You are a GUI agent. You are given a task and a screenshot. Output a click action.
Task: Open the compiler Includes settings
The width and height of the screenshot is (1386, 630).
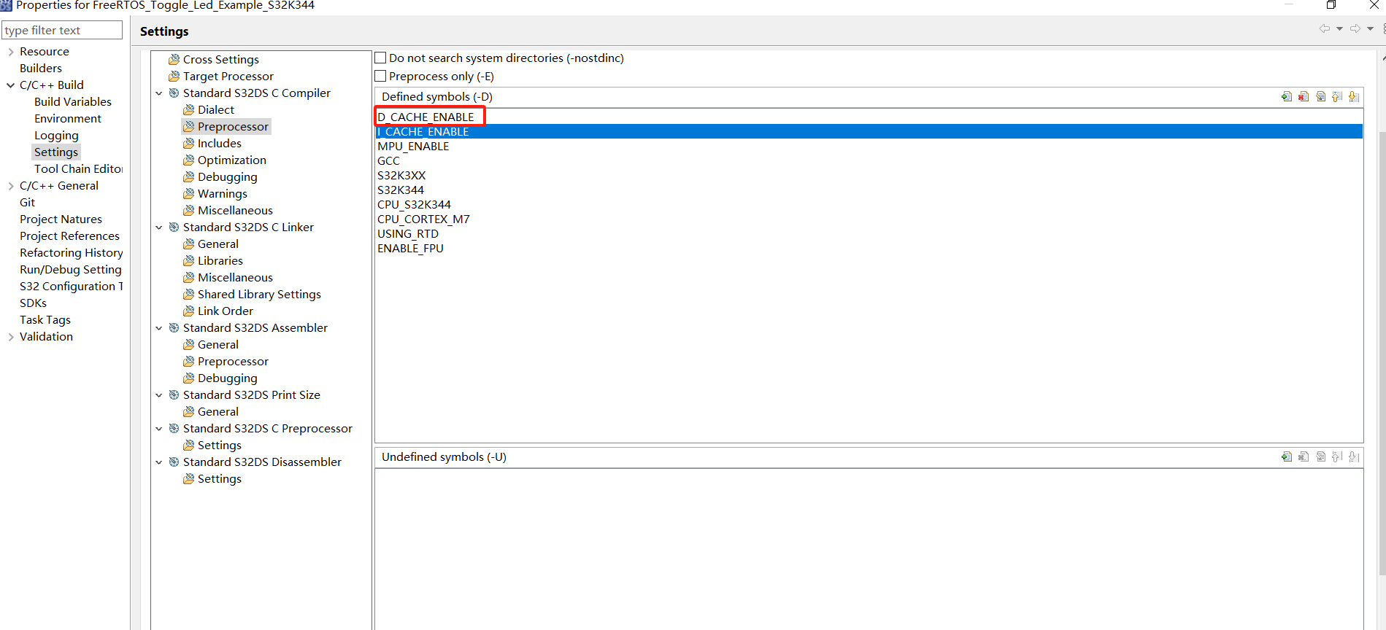[219, 143]
